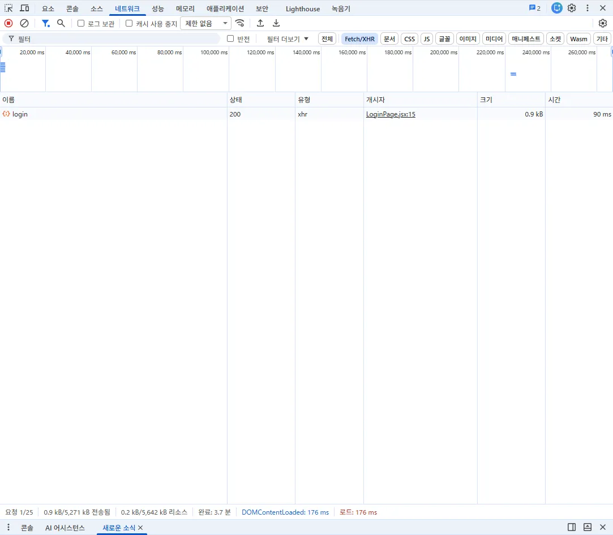This screenshot has width=613, height=535.
Task: Filter by 매니페스트 type
Action: (526, 38)
